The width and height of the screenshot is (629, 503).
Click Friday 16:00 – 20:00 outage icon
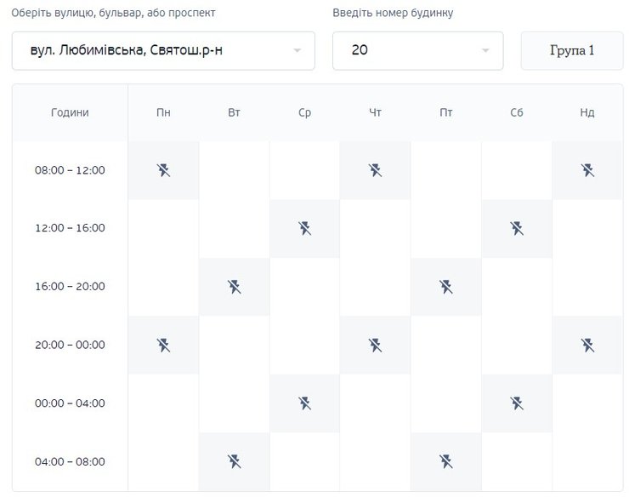click(x=446, y=287)
